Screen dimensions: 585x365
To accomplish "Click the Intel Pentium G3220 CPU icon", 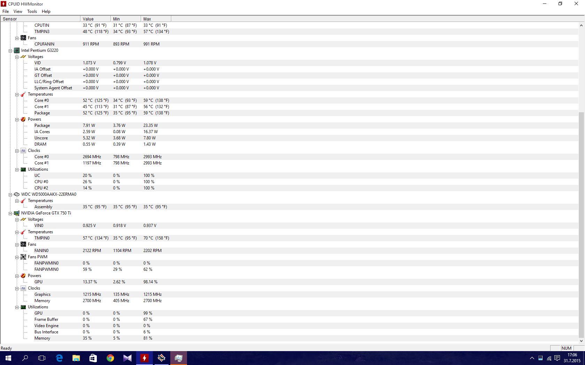I will coord(17,50).
